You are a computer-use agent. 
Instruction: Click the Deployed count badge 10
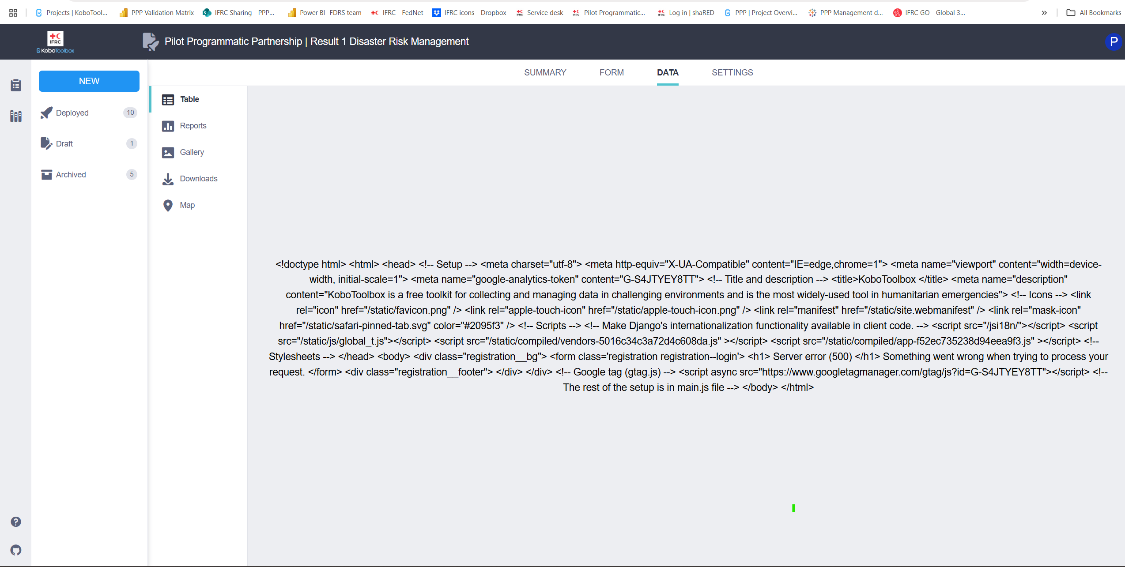(x=130, y=113)
